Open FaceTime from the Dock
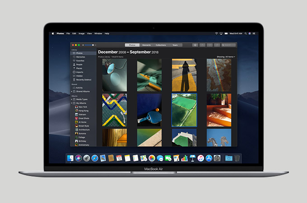This screenshot has width=307, height=203. 168,158
